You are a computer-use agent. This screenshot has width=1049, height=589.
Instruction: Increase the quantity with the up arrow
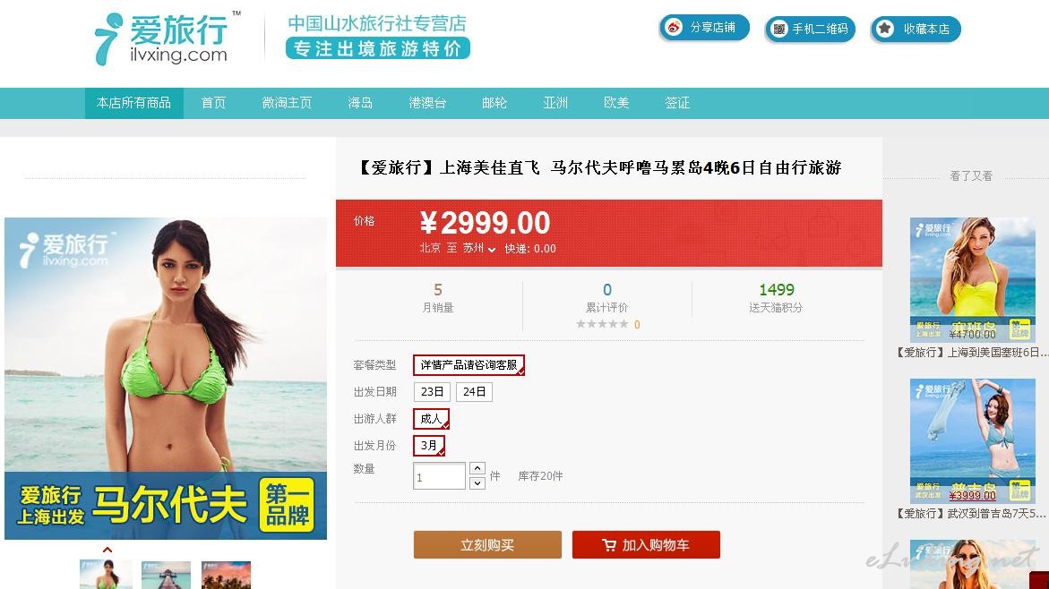[477, 469]
